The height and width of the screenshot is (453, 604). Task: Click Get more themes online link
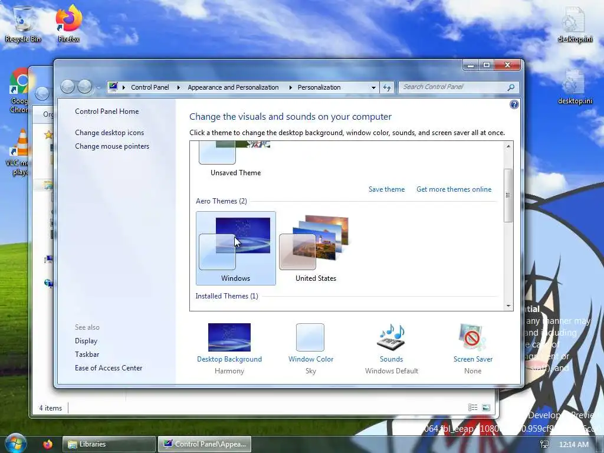coord(454,189)
